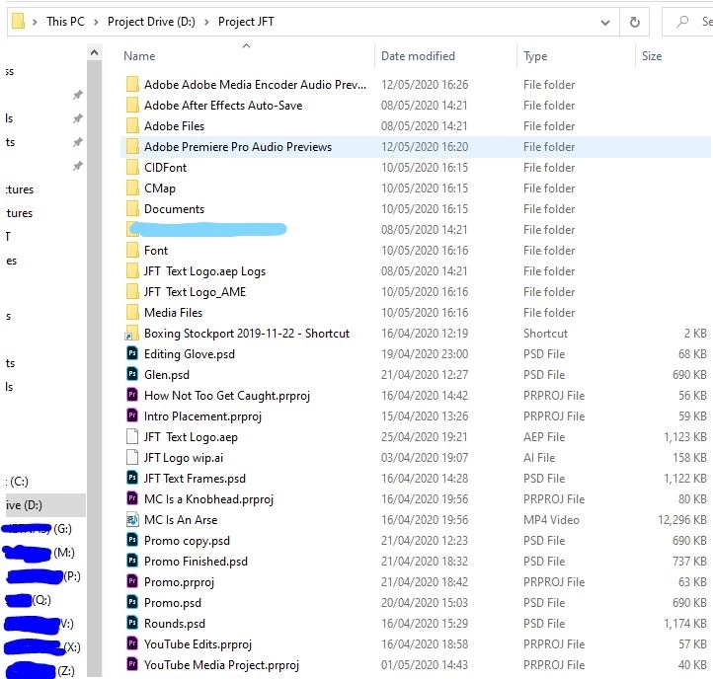Click the Photoshop icon of JFT Text Frames.psd
Screen dimensions: 713x679
[132, 478]
